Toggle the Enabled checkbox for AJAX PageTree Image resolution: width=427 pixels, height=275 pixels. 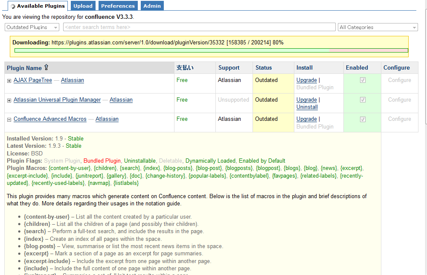[363, 80]
